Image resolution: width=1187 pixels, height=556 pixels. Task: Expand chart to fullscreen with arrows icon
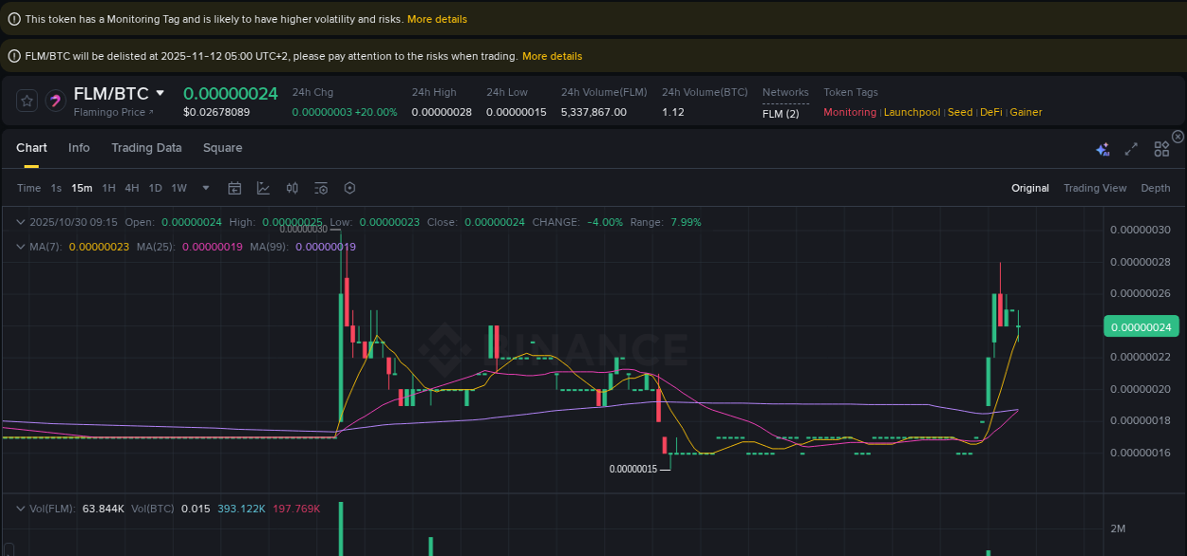point(1130,149)
